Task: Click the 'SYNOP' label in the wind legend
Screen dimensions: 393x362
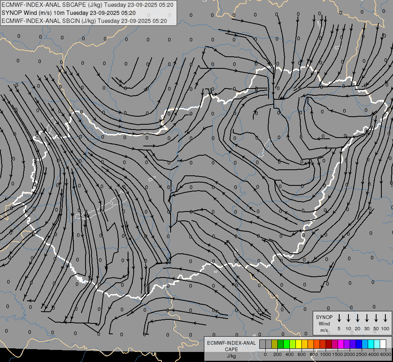Action: click(x=324, y=317)
